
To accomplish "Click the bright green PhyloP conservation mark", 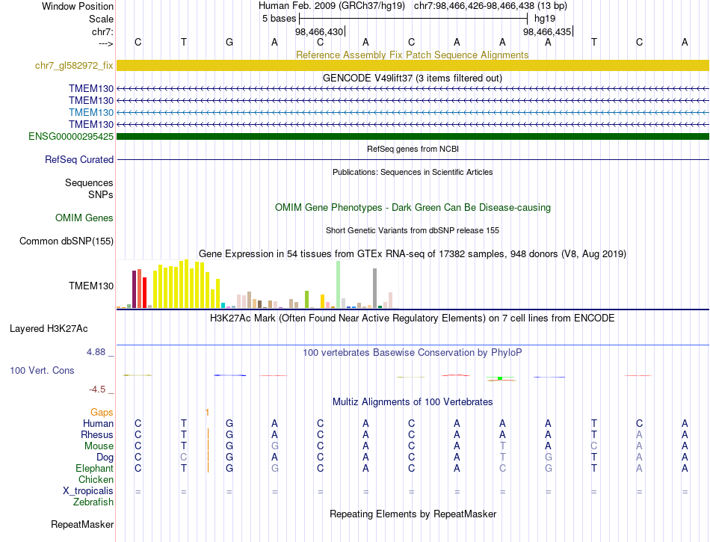I will coord(500,378).
